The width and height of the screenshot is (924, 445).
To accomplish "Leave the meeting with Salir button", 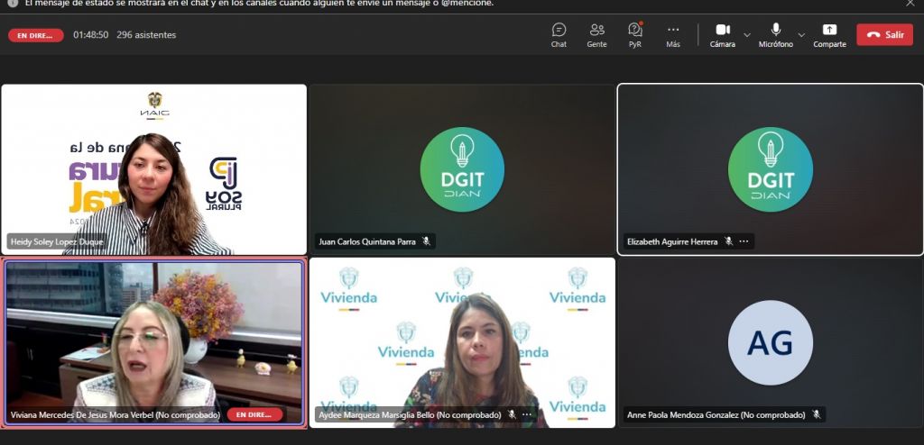I will pos(884,35).
